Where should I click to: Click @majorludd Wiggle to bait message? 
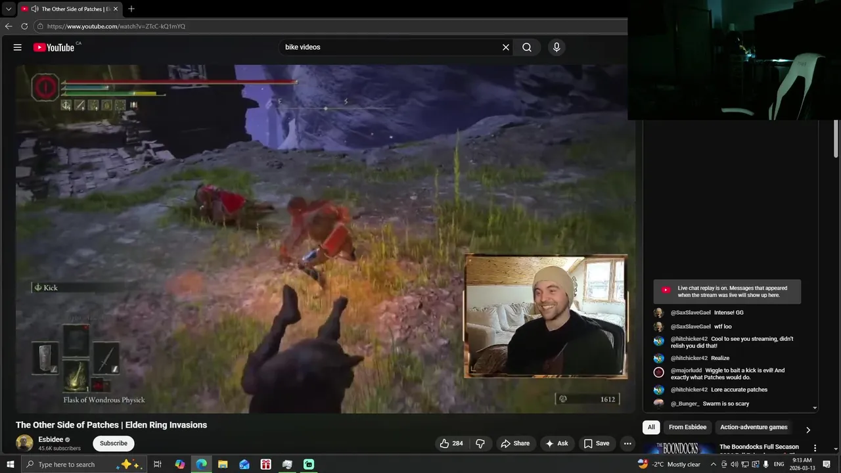[x=727, y=374]
